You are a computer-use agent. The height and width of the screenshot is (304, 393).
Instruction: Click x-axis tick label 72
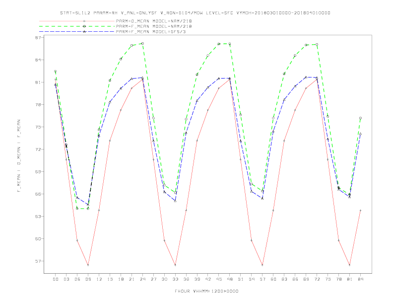[317, 279]
